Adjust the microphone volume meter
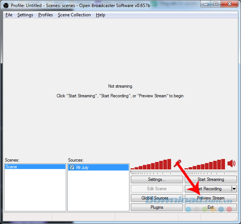Viewport: 241px width, 224px height. click(151, 164)
